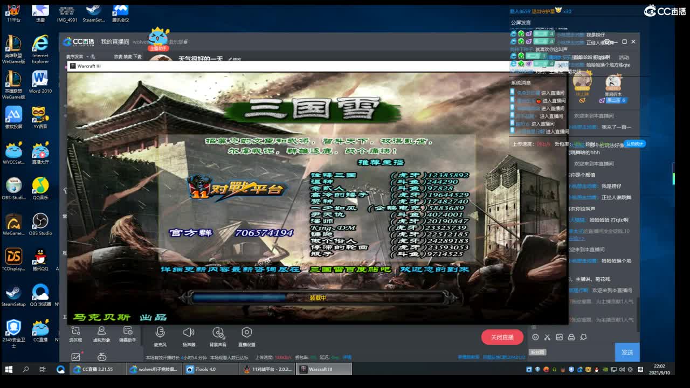Image resolution: width=690 pixels, height=388 pixels.
Task: Click the stream title 天气很好的一天
Action: point(201,59)
